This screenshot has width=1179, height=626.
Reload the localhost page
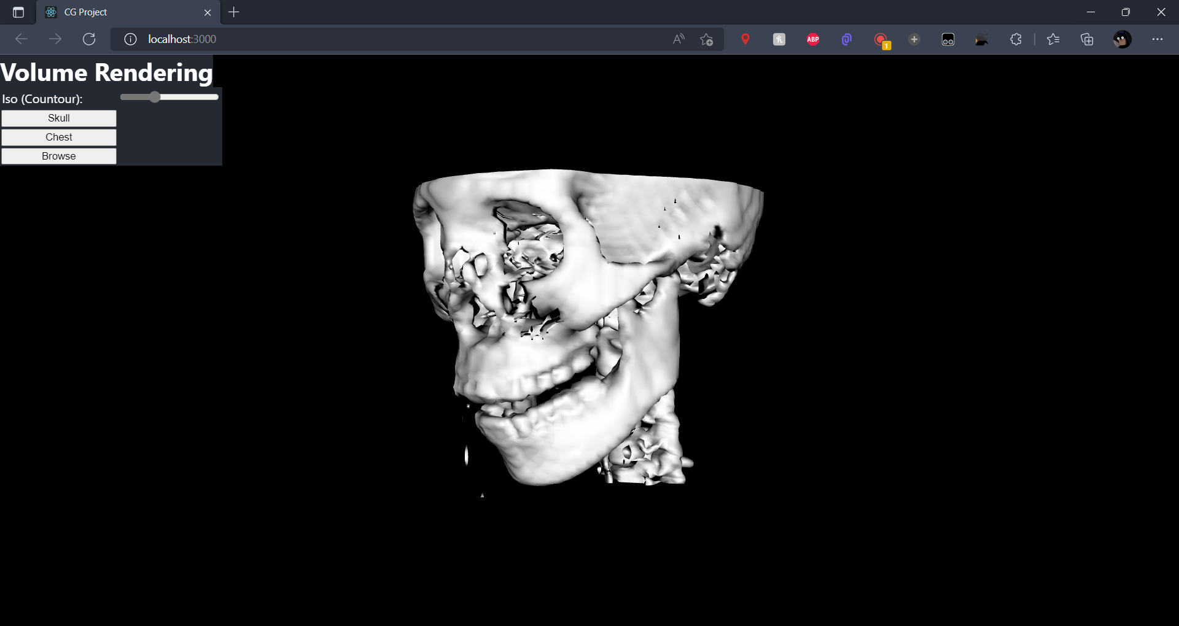click(x=89, y=39)
